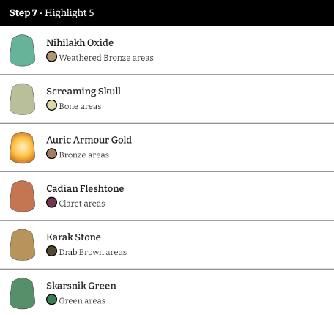
Task: Select the Bronze areas color circle
Action: point(51,154)
